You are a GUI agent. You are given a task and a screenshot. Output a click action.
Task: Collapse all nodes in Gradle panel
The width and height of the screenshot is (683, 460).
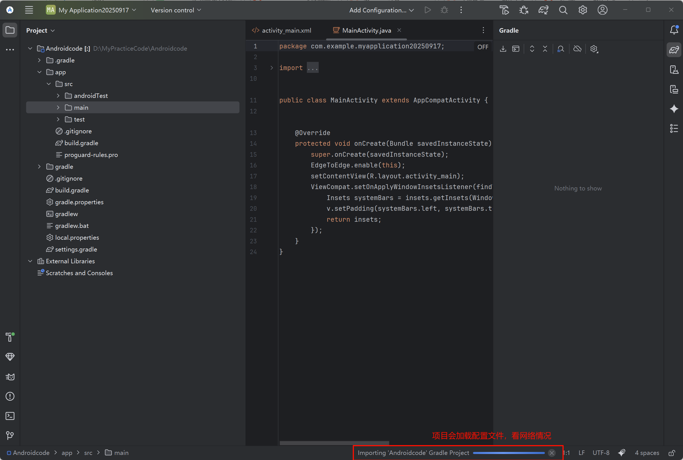(x=544, y=49)
